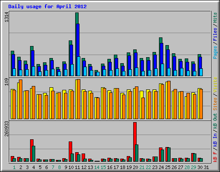This screenshot has height=172, width=220.
Task: Click green day 28 label on the x-axis
Action: click(187, 167)
